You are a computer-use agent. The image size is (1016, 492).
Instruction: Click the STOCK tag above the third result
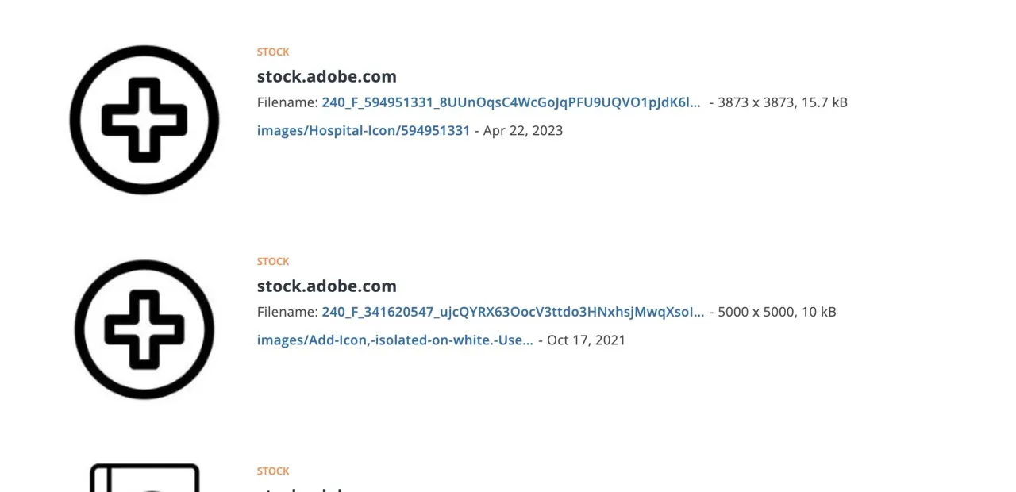(x=273, y=471)
